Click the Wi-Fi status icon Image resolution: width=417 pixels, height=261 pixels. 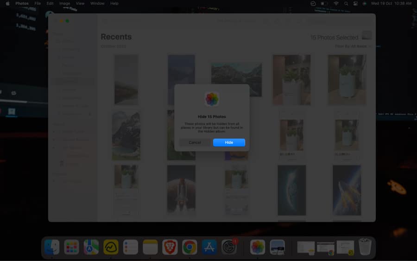point(336,3)
